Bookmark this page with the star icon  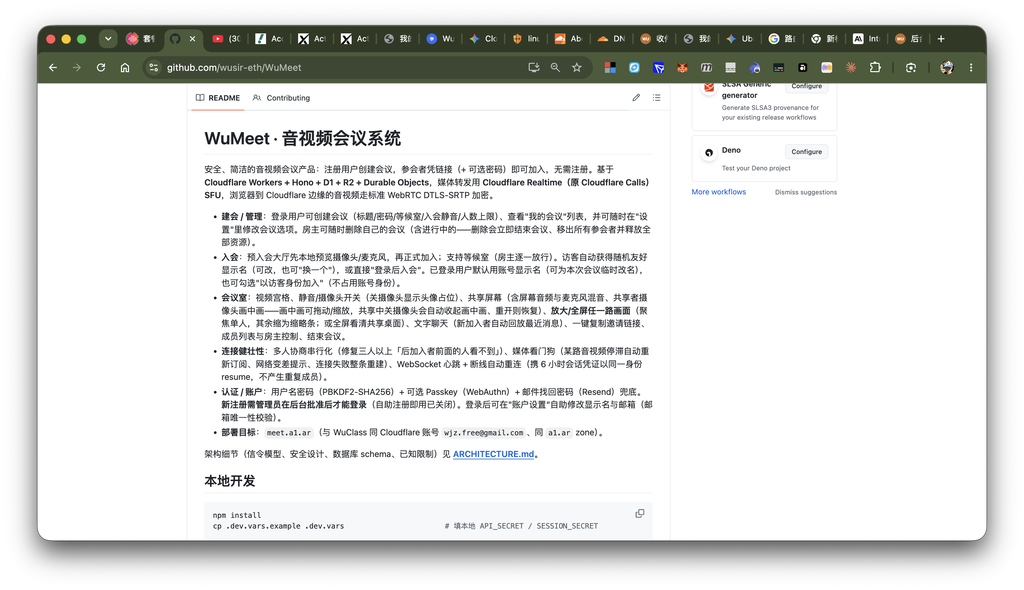click(577, 67)
